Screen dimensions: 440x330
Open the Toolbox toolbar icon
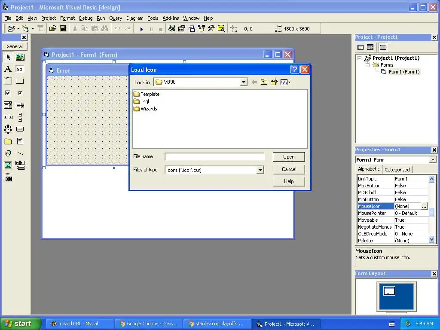coord(211,28)
